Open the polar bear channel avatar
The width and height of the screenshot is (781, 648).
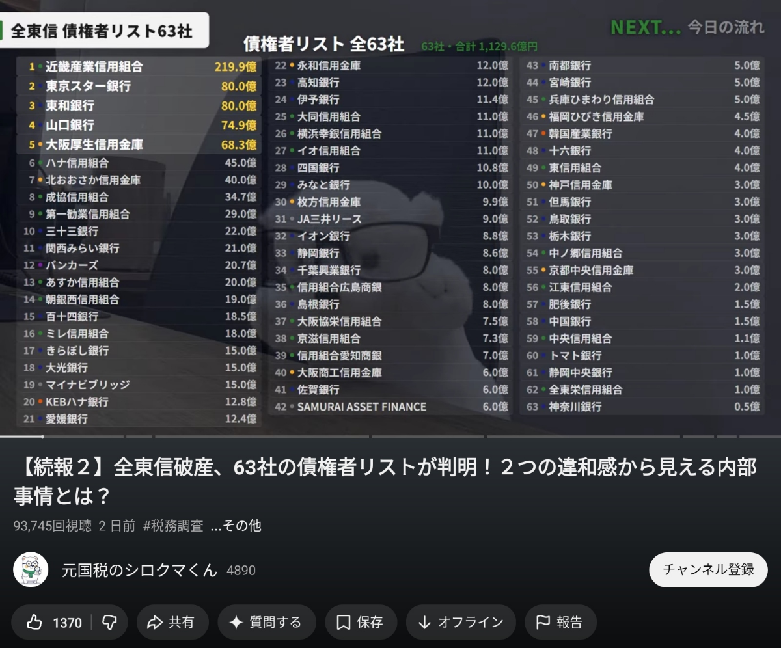click(x=31, y=570)
